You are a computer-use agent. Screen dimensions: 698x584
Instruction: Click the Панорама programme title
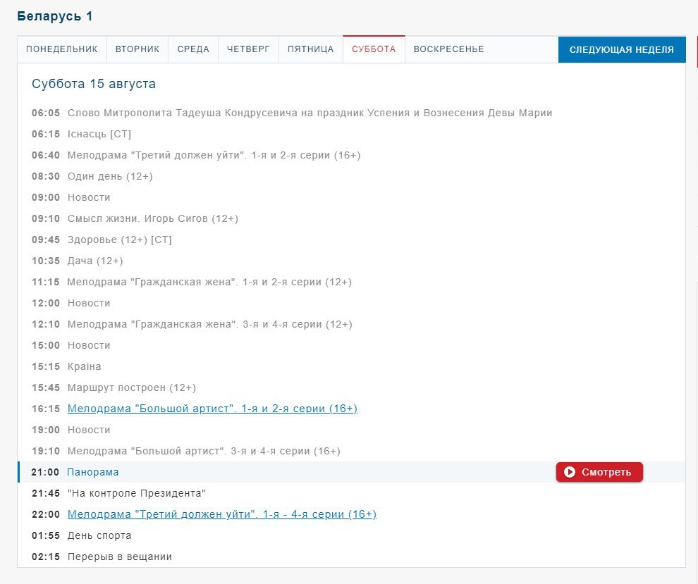(x=93, y=472)
